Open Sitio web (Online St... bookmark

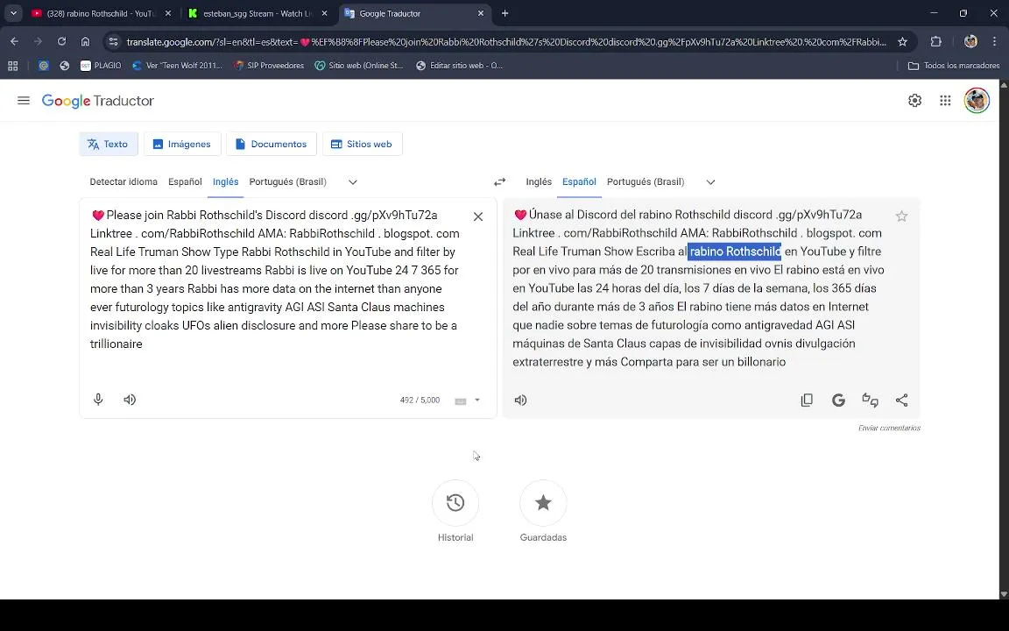359,66
